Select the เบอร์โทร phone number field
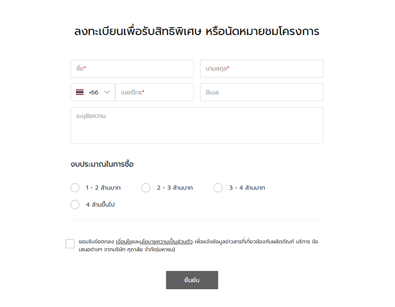 click(x=155, y=92)
